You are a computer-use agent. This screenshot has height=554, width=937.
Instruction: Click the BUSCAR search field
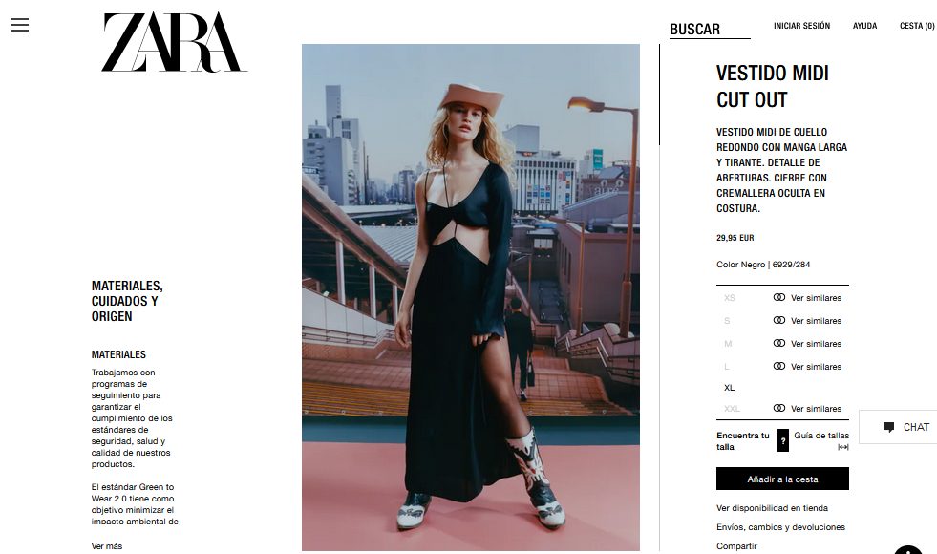click(x=710, y=29)
